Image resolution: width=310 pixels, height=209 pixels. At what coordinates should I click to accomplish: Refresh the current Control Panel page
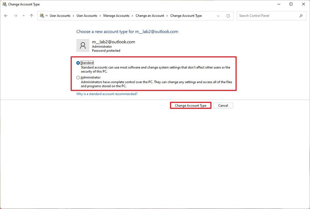[x=229, y=15]
